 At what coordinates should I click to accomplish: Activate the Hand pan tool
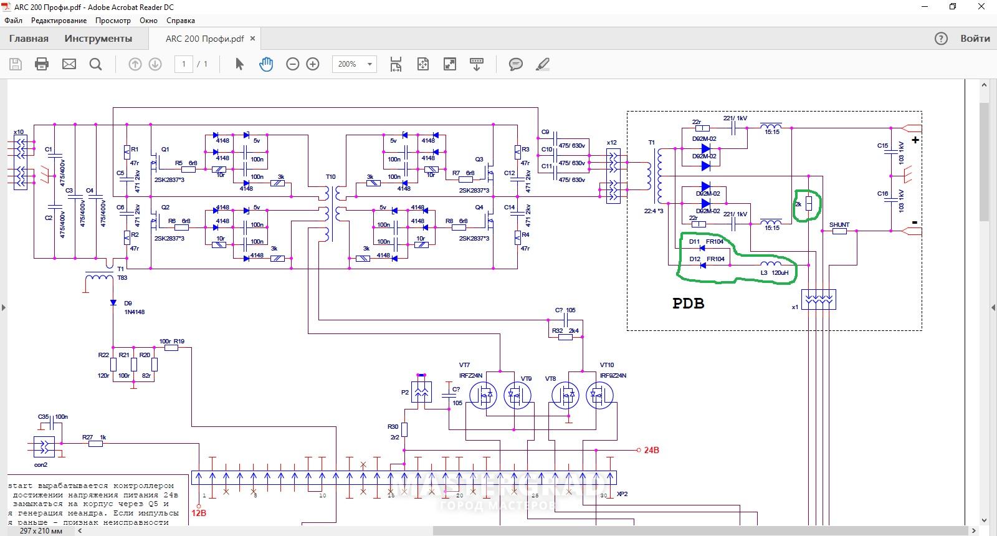click(x=266, y=64)
